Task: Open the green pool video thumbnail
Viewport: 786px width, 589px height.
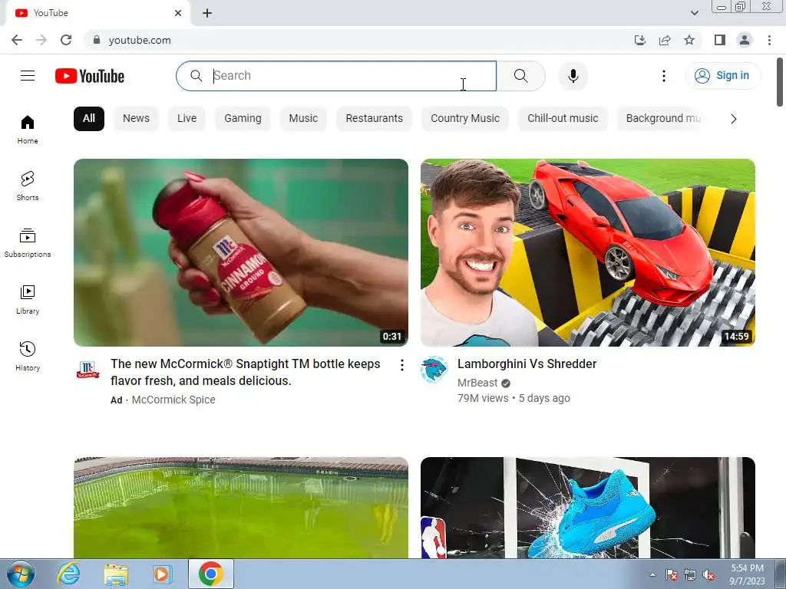Action: tap(240, 508)
